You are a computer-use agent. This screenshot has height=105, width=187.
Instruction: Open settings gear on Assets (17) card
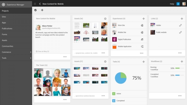tap(105, 62)
